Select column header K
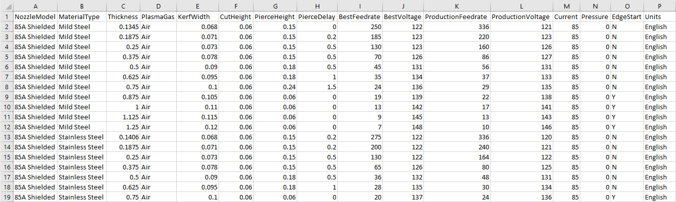The image size is (676, 202). (456, 6)
